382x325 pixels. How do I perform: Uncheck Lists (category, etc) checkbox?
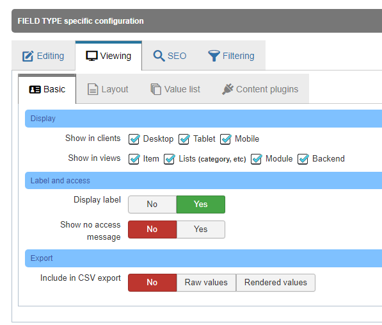[170, 159]
